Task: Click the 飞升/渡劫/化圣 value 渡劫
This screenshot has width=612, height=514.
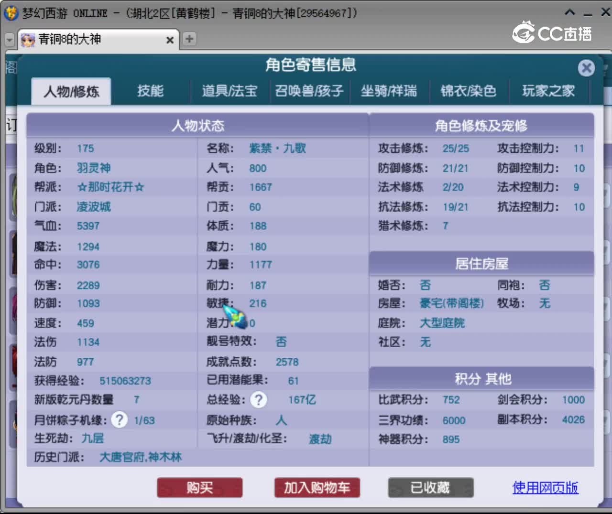Action: 320,439
